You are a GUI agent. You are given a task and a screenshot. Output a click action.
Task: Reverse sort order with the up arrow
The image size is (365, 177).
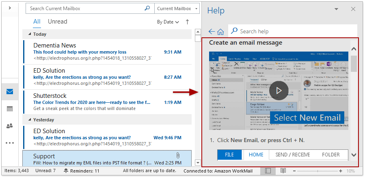(187, 22)
